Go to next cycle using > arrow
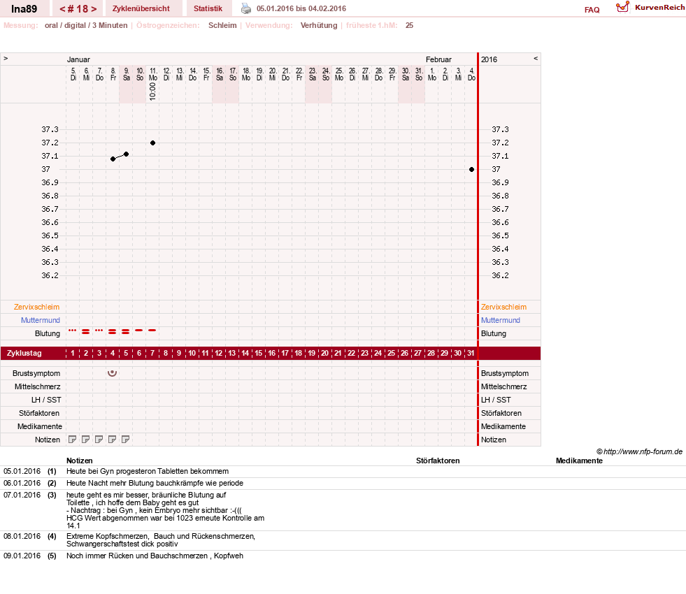 tap(94, 9)
